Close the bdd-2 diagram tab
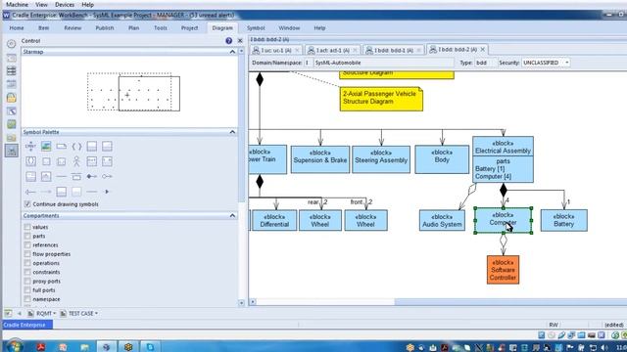The width and height of the screenshot is (627, 352). [x=483, y=49]
